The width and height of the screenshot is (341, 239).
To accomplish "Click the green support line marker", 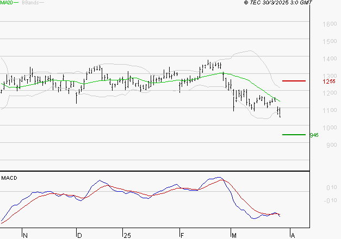I will (x=294, y=135).
